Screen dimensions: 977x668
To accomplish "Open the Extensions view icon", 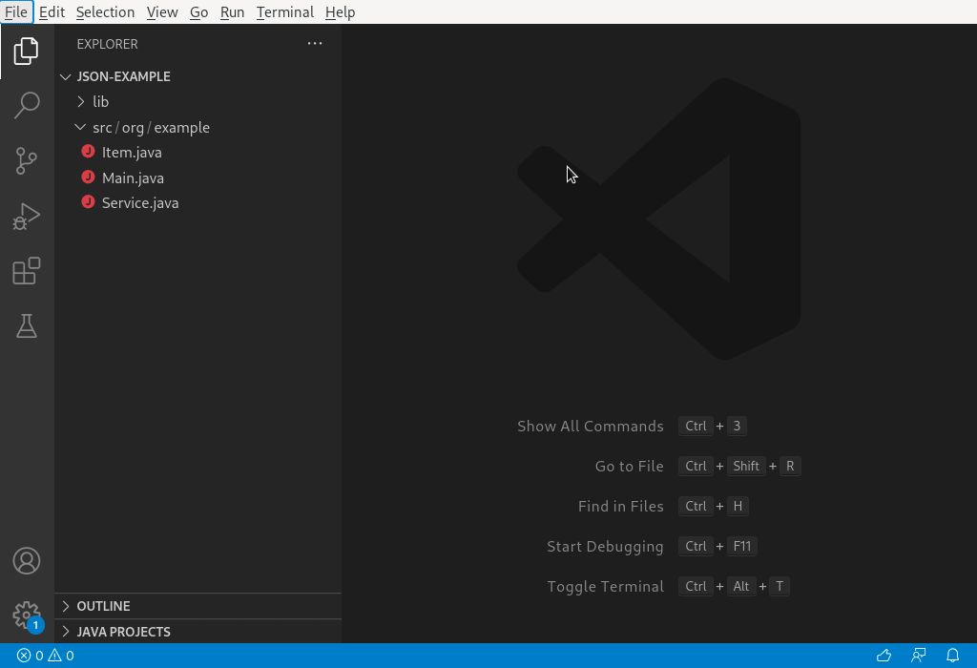I will [26, 271].
